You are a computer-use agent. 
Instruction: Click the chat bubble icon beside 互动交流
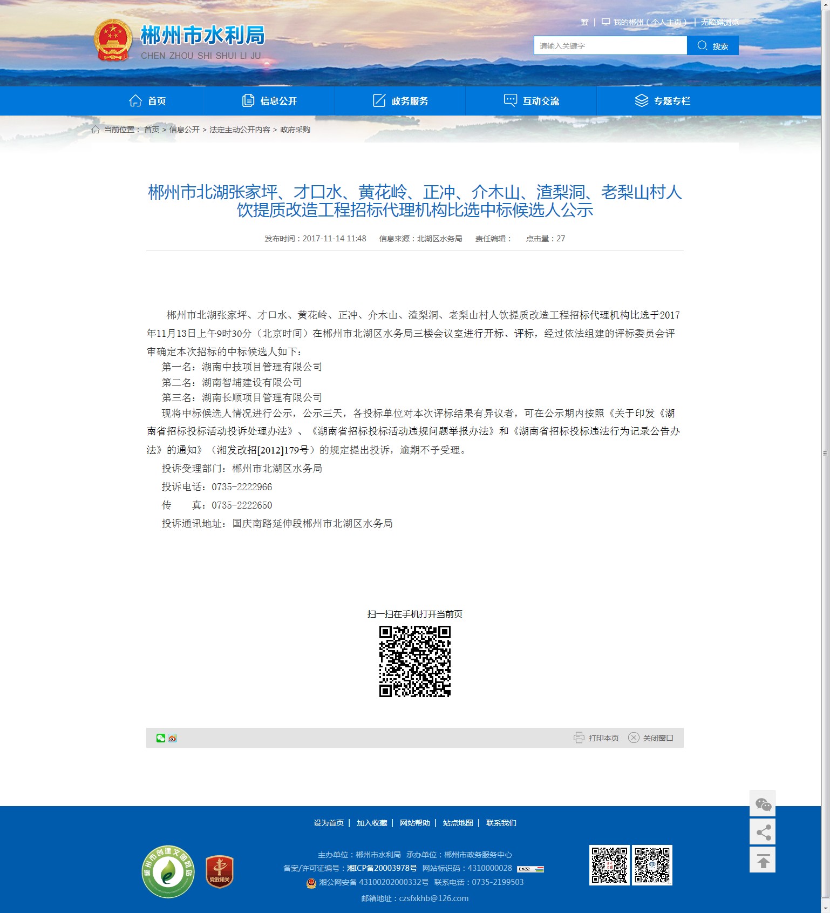(511, 100)
